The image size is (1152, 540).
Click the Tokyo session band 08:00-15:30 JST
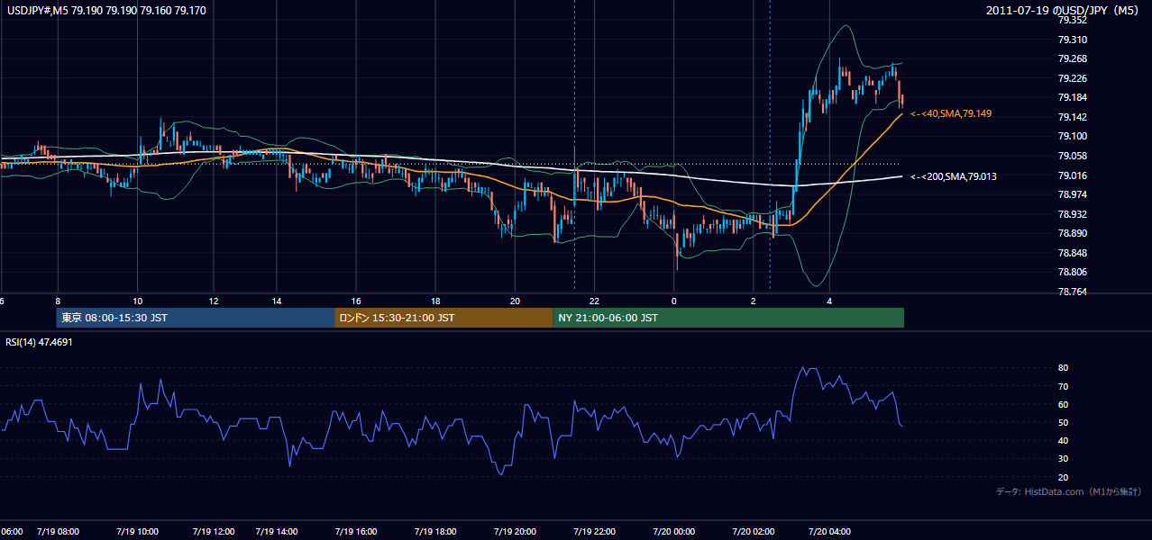coord(196,318)
